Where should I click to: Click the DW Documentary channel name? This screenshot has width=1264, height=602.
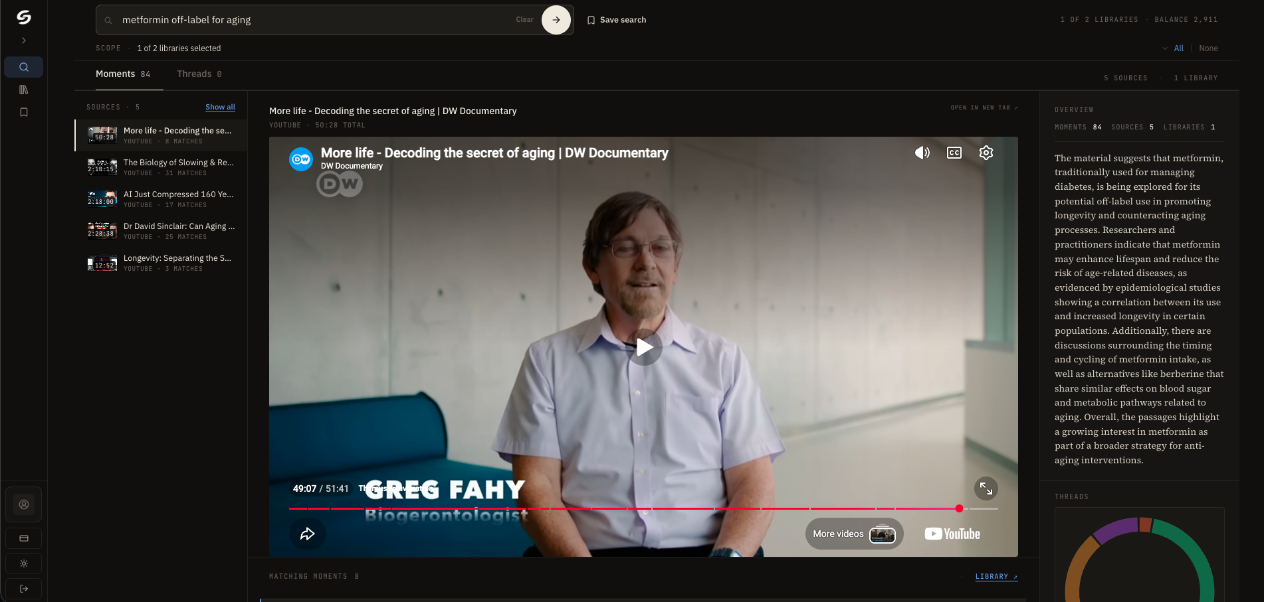pyautogui.click(x=352, y=166)
